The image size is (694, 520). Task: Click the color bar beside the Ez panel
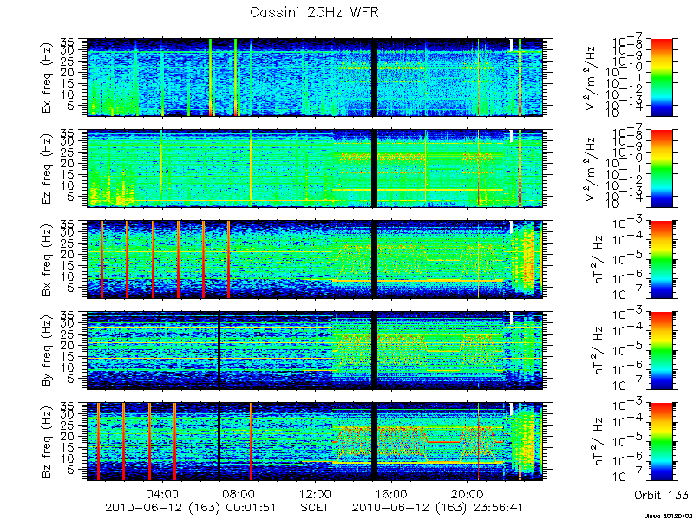(x=661, y=168)
